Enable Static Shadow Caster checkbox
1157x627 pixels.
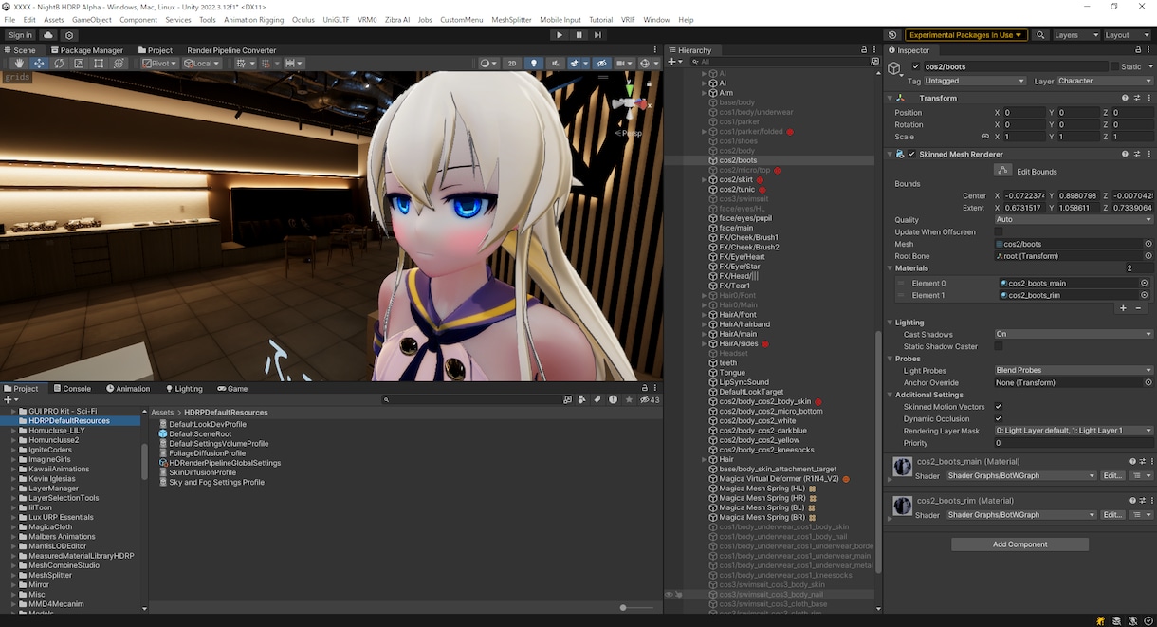point(998,346)
